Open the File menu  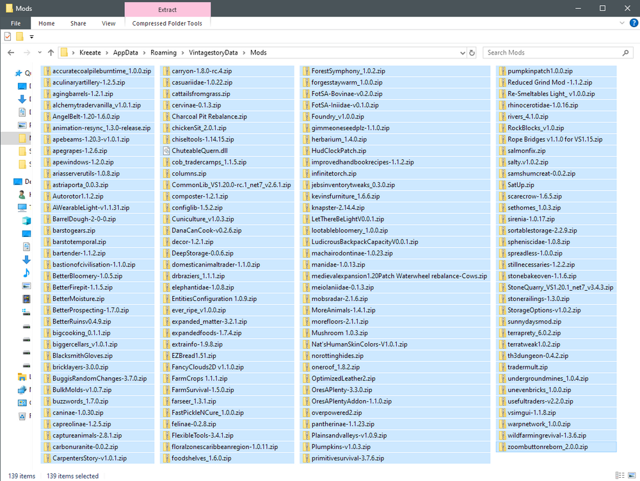point(15,23)
